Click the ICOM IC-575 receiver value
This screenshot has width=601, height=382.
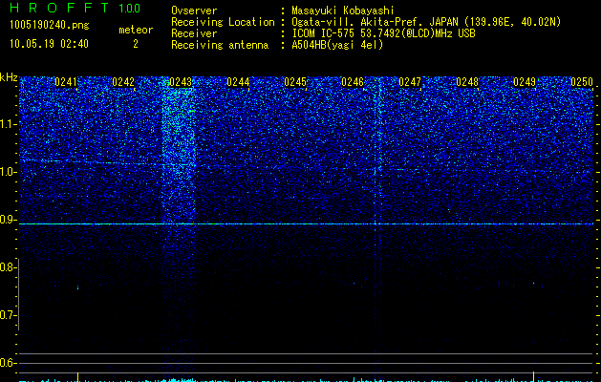(383, 33)
